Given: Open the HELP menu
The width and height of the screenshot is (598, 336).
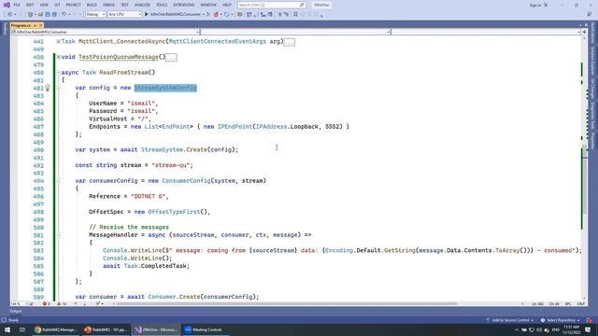Looking at the screenshot, I should coord(227,5).
